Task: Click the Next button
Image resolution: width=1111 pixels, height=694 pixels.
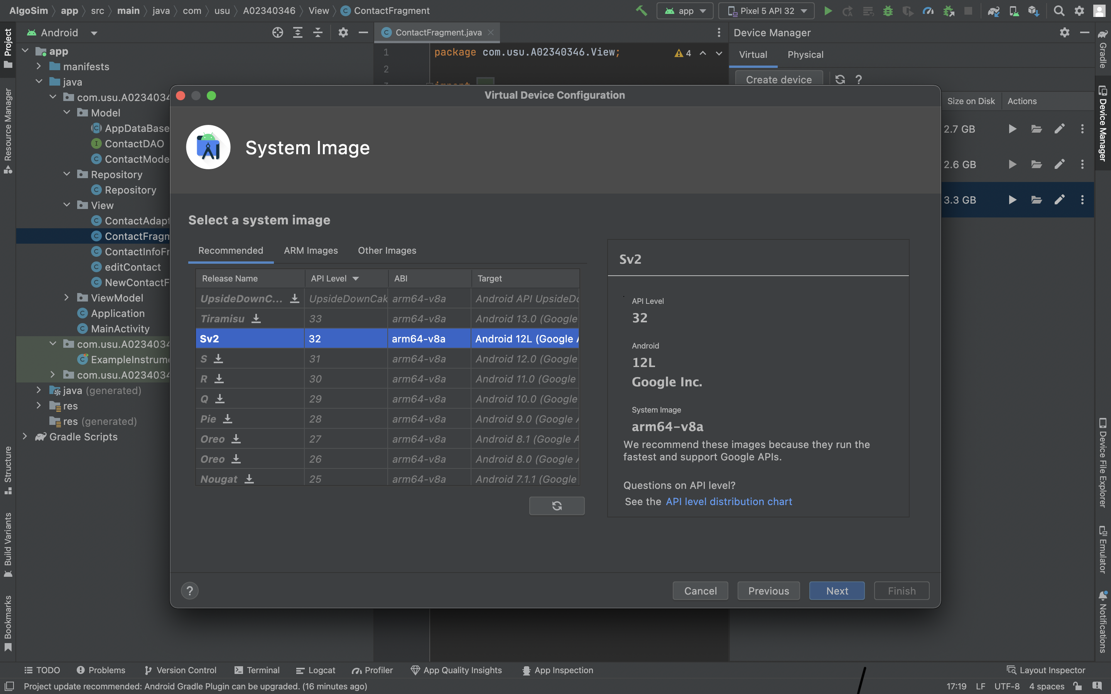Action: point(836,591)
